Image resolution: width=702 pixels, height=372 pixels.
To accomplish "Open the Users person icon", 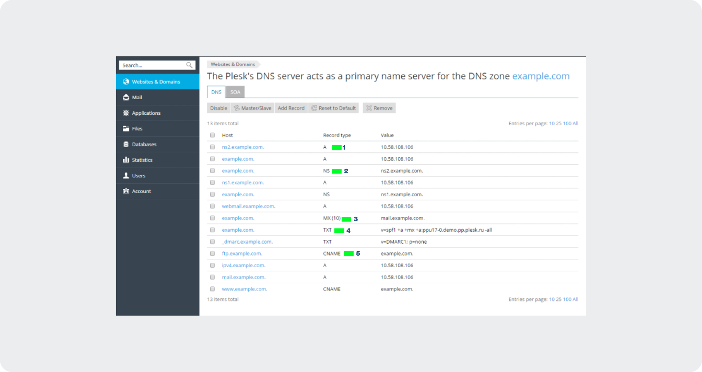I will pyautogui.click(x=126, y=176).
